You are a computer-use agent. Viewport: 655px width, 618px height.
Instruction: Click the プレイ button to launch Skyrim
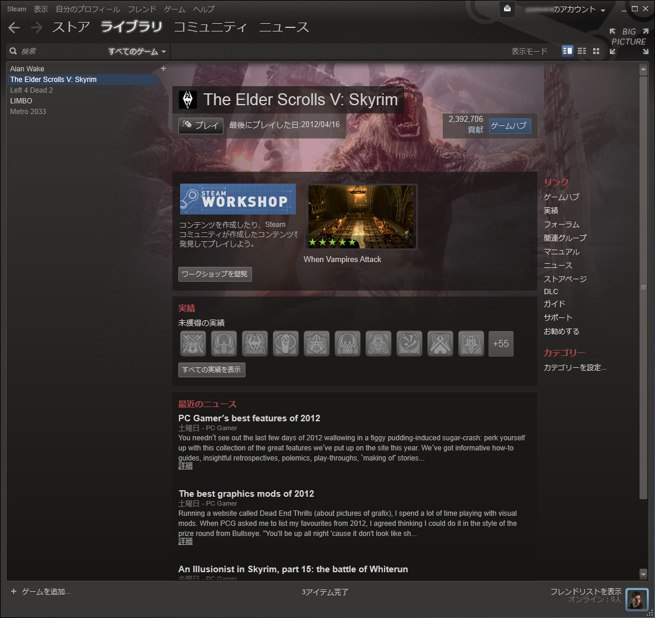pyautogui.click(x=201, y=126)
